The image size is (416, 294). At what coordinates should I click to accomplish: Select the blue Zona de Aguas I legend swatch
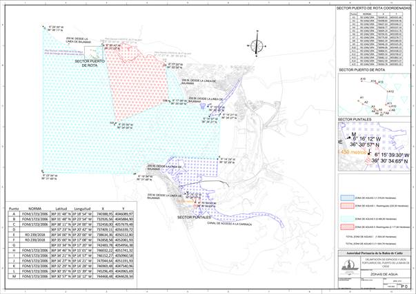347,198
